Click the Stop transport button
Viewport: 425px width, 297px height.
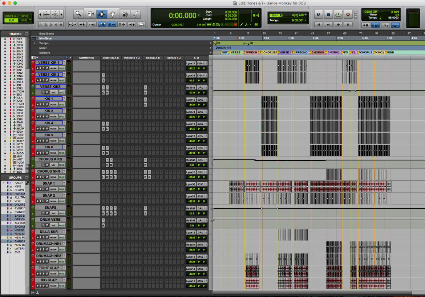pos(328,15)
